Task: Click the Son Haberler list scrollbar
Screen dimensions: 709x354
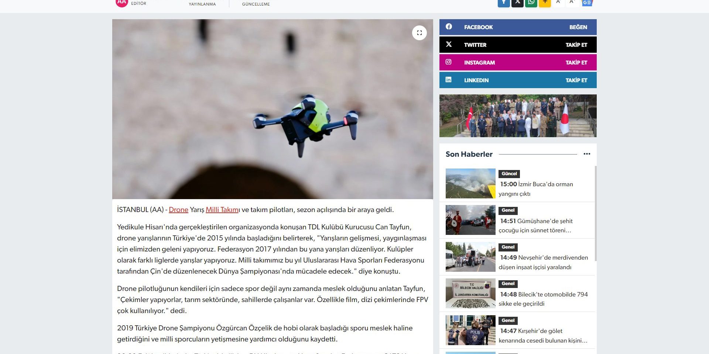Action: (595, 214)
